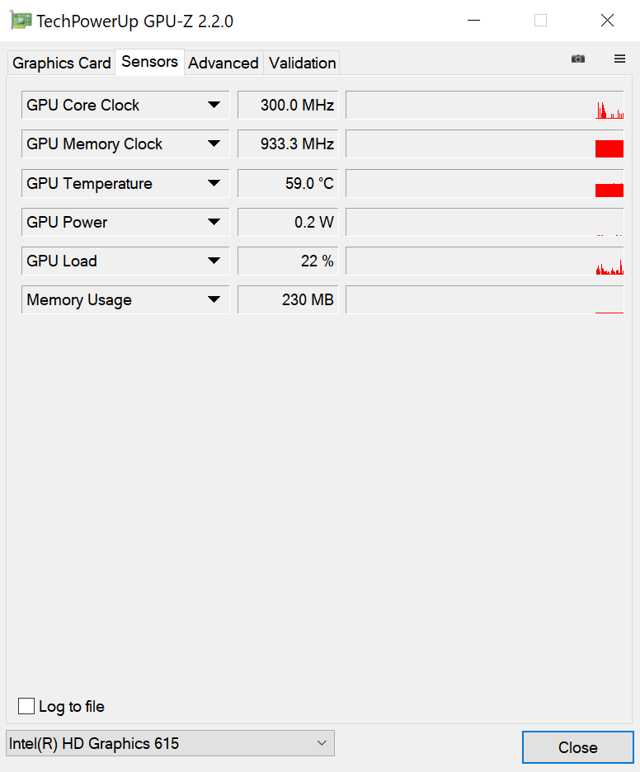Expand the GPU Temperature sensor dropdown

tap(214, 183)
